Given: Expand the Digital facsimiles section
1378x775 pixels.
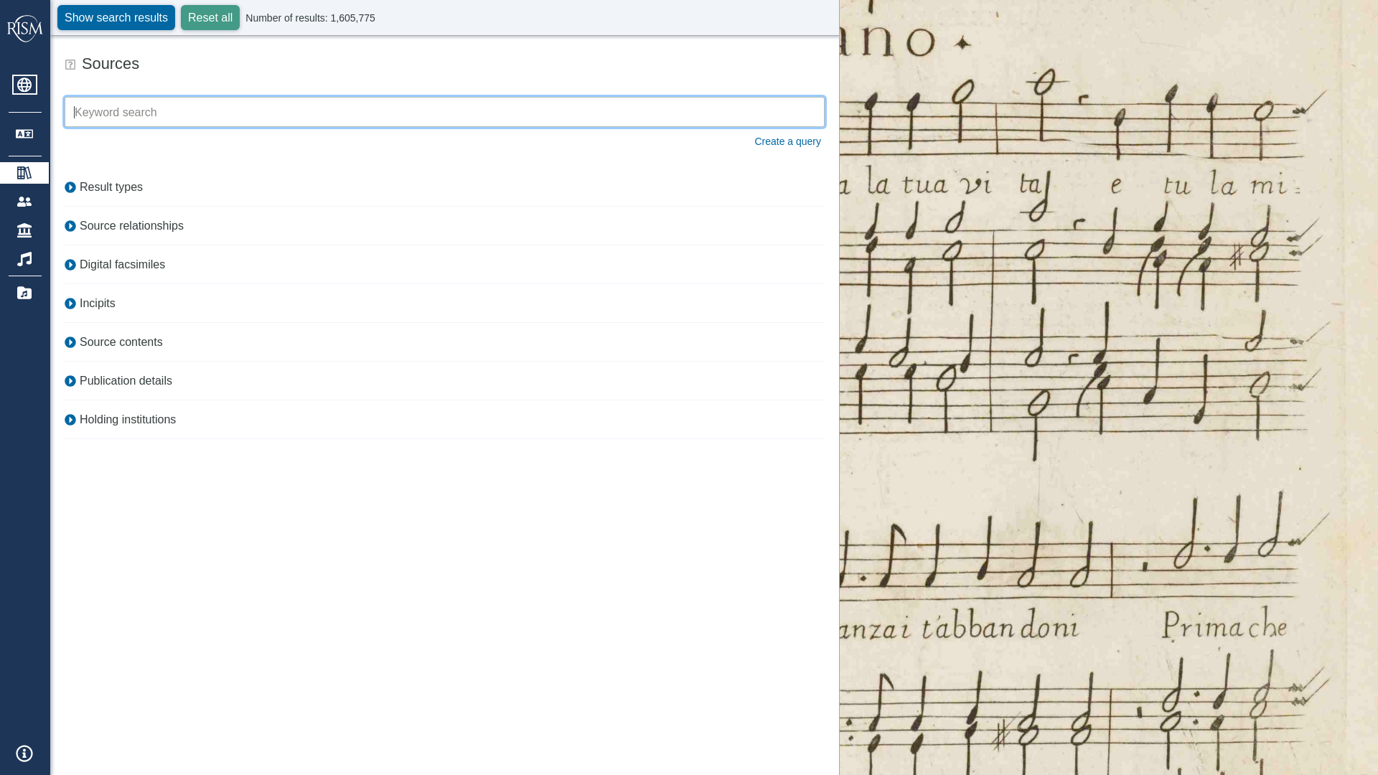Looking at the screenshot, I should (121, 265).
